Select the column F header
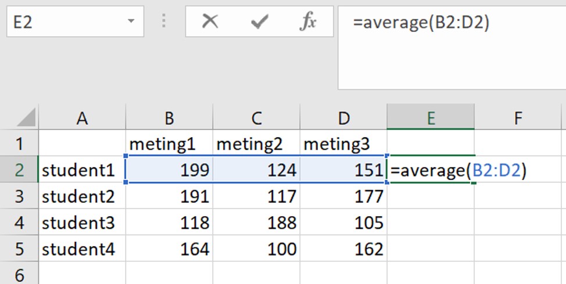Image resolution: width=566 pixels, height=284 pixels. 518,118
